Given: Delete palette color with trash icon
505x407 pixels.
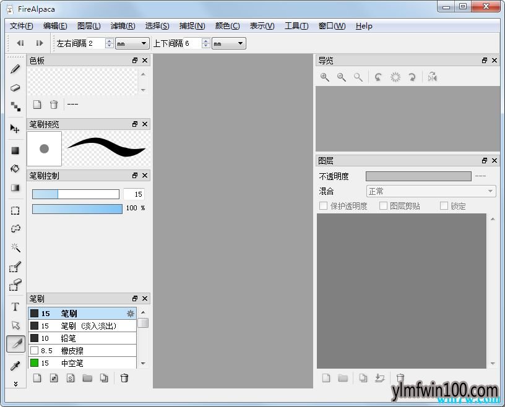Looking at the screenshot, I should (x=54, y=105).
